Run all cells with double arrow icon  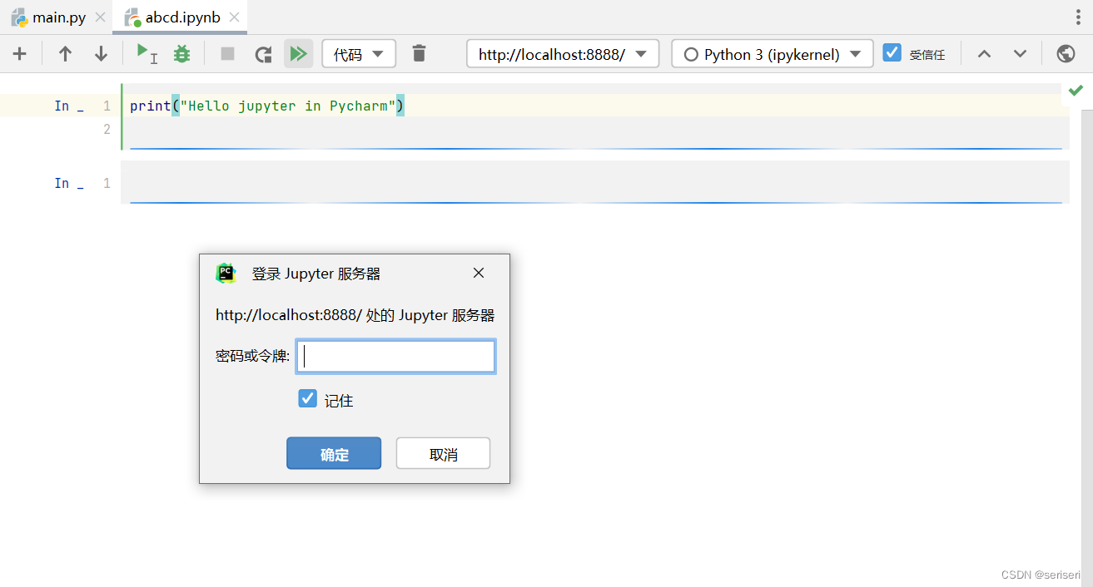click(x=298, y=54)
